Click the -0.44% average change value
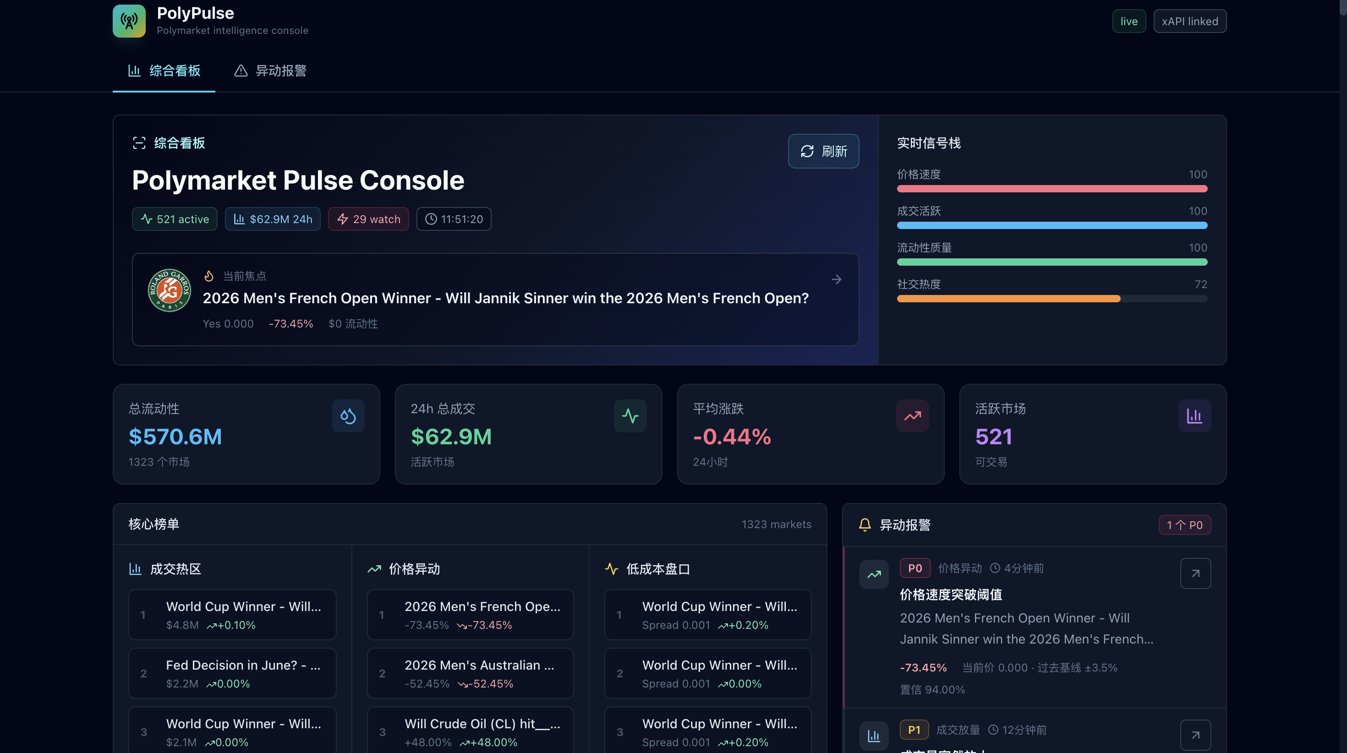This screenshot has height=753, width=1347. pyautogui.click(x=732, y=437)
